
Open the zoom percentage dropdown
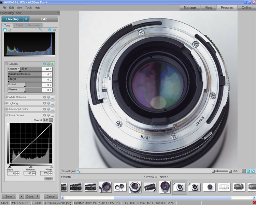(x=243, y=171)
